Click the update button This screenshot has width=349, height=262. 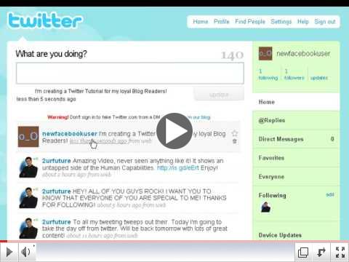(x=219, y=94)
